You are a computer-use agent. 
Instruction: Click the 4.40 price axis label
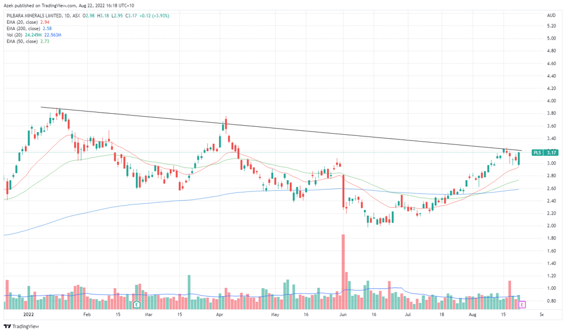(x=551, y=76)
